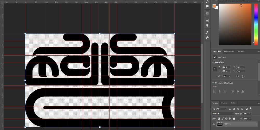Open the blend mode Normal dropdown
This screenshot has height=130, width=260.
(x=223, y=114)
